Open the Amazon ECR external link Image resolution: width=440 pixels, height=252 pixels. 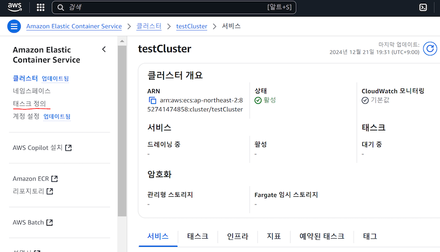point(35,179)
